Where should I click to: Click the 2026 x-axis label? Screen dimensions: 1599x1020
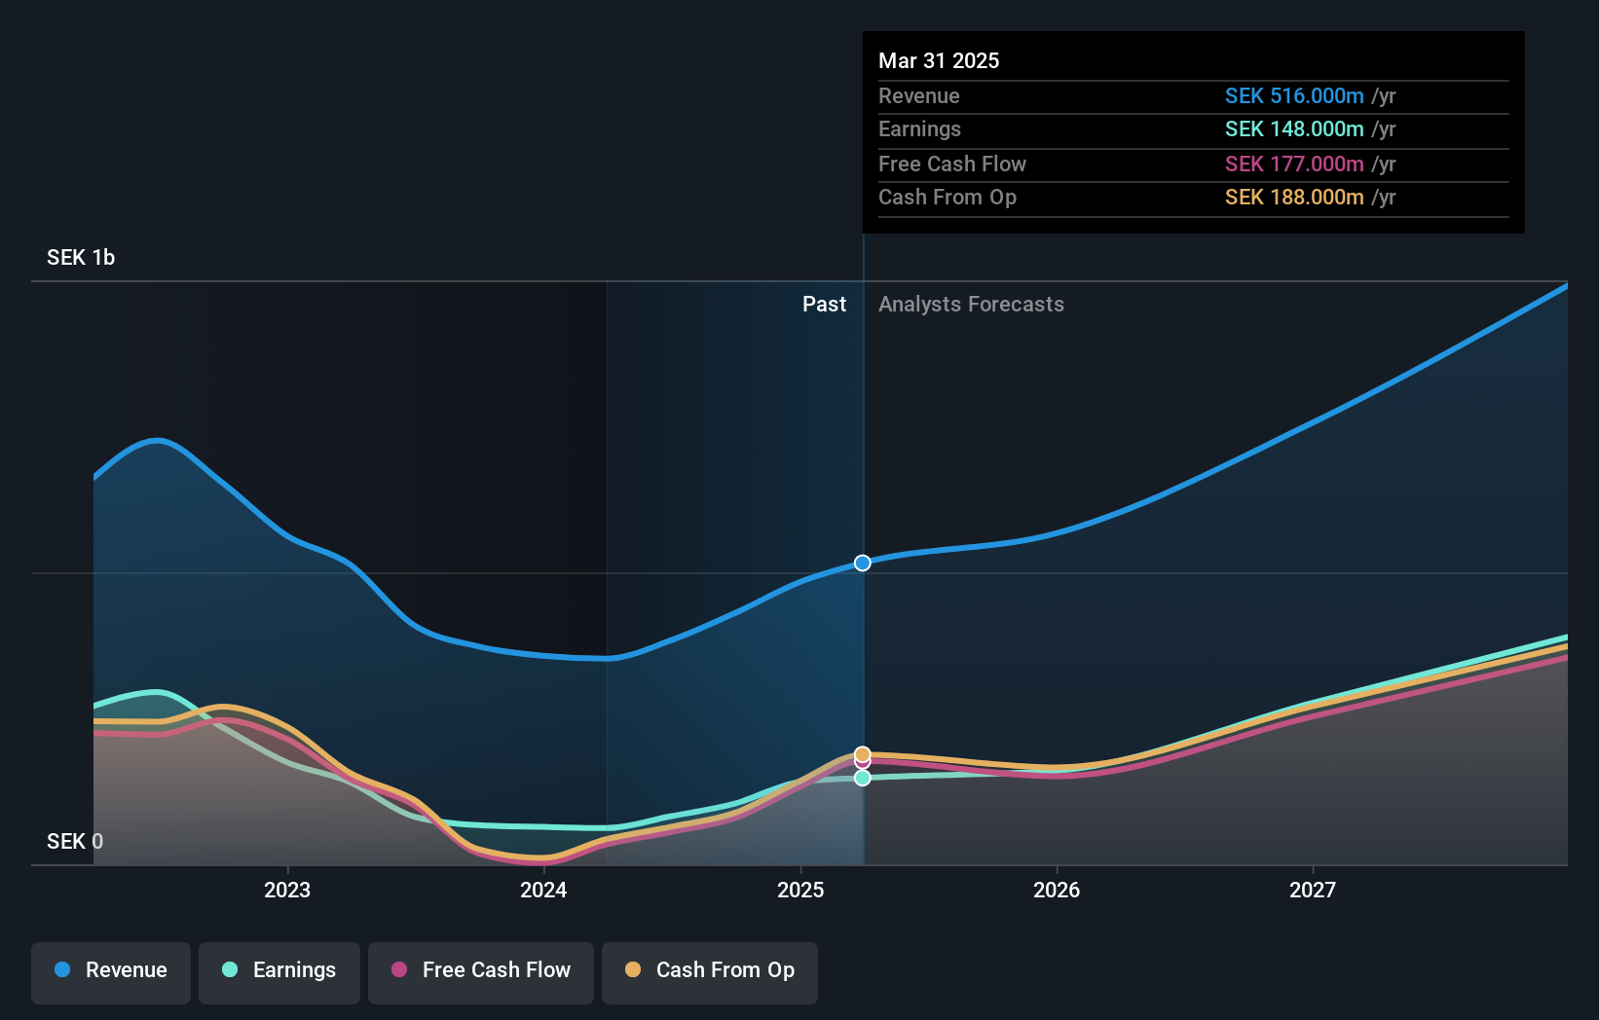1057,890
